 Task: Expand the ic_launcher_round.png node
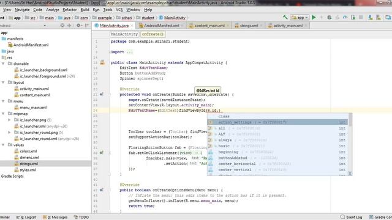pos(10,133)
